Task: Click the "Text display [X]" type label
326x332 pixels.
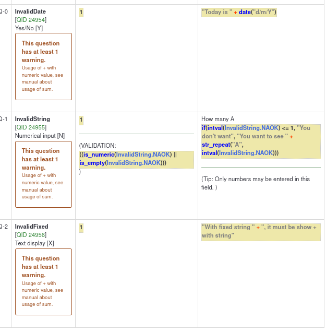Action: pyautogui.click(x=35, y=243)
